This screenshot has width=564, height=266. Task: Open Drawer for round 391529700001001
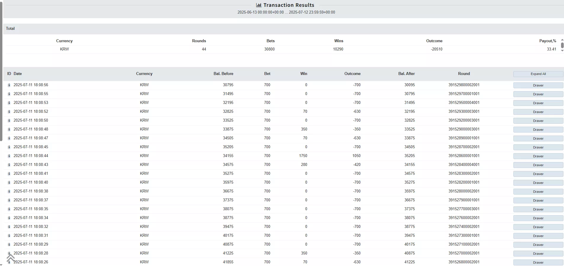point(538,94)
